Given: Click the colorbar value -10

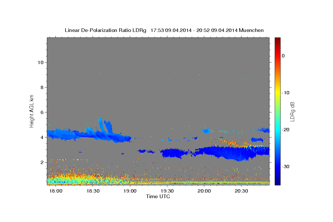Looking at the screenshot, I should click(286, 93).
